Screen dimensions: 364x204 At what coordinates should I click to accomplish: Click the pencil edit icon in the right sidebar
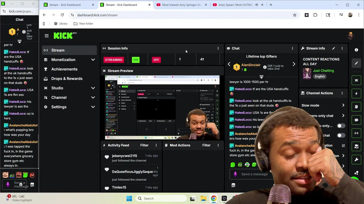(x=356, y=63)
